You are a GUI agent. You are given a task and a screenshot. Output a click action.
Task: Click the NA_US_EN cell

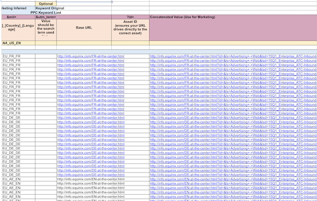pos(18,43)
